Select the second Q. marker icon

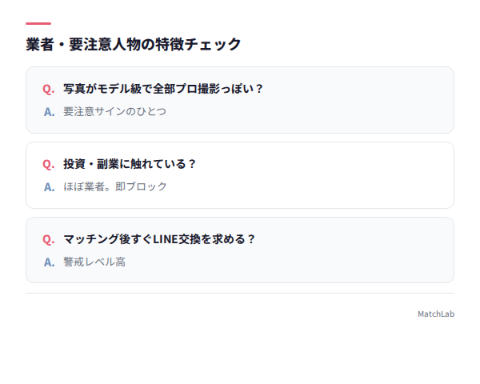point(48,165)
